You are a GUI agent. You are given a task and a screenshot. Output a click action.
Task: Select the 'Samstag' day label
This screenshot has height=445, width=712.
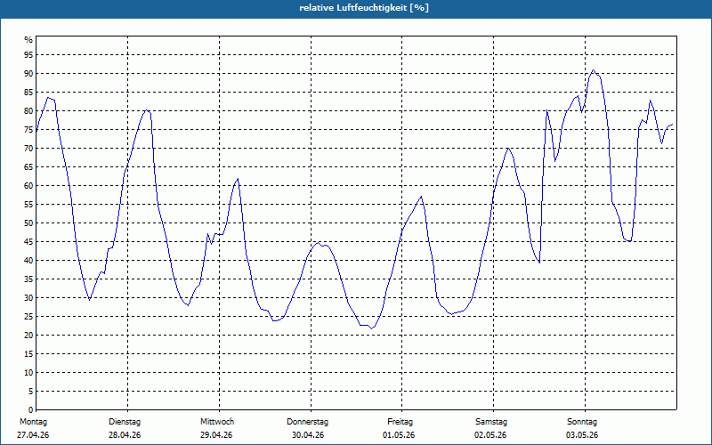491,422
